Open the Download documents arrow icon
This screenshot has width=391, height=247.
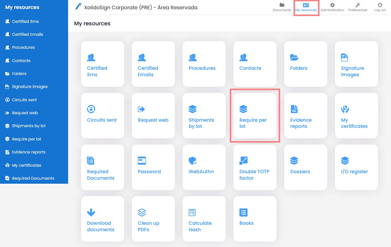coord(91,212)
